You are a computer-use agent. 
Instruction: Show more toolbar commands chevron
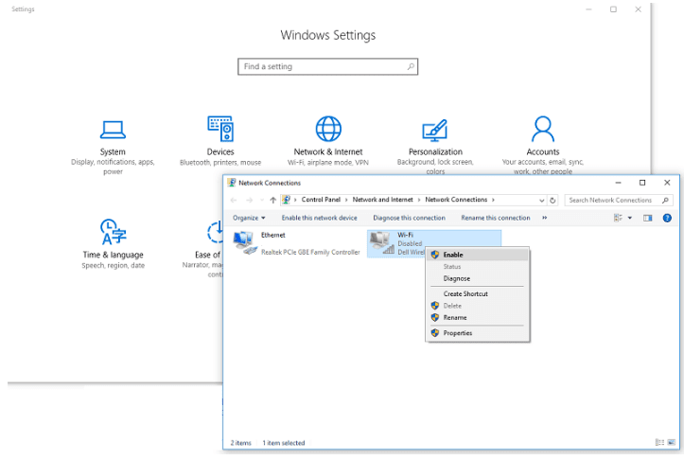[x=544, y=218]
